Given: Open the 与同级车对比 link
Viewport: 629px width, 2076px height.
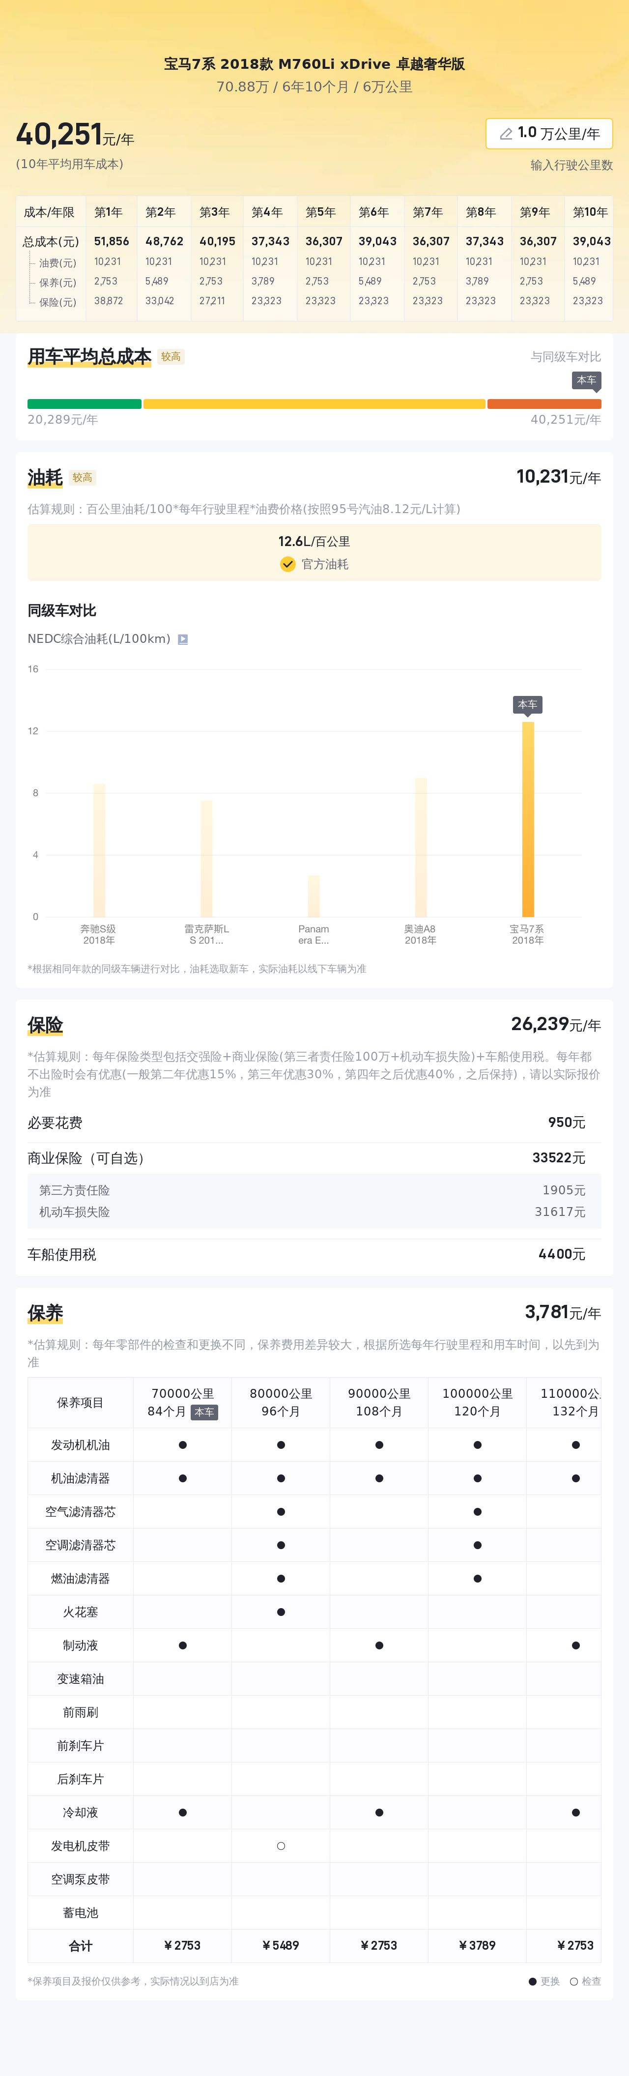Looking at the screenshot, I should (566, 356).
